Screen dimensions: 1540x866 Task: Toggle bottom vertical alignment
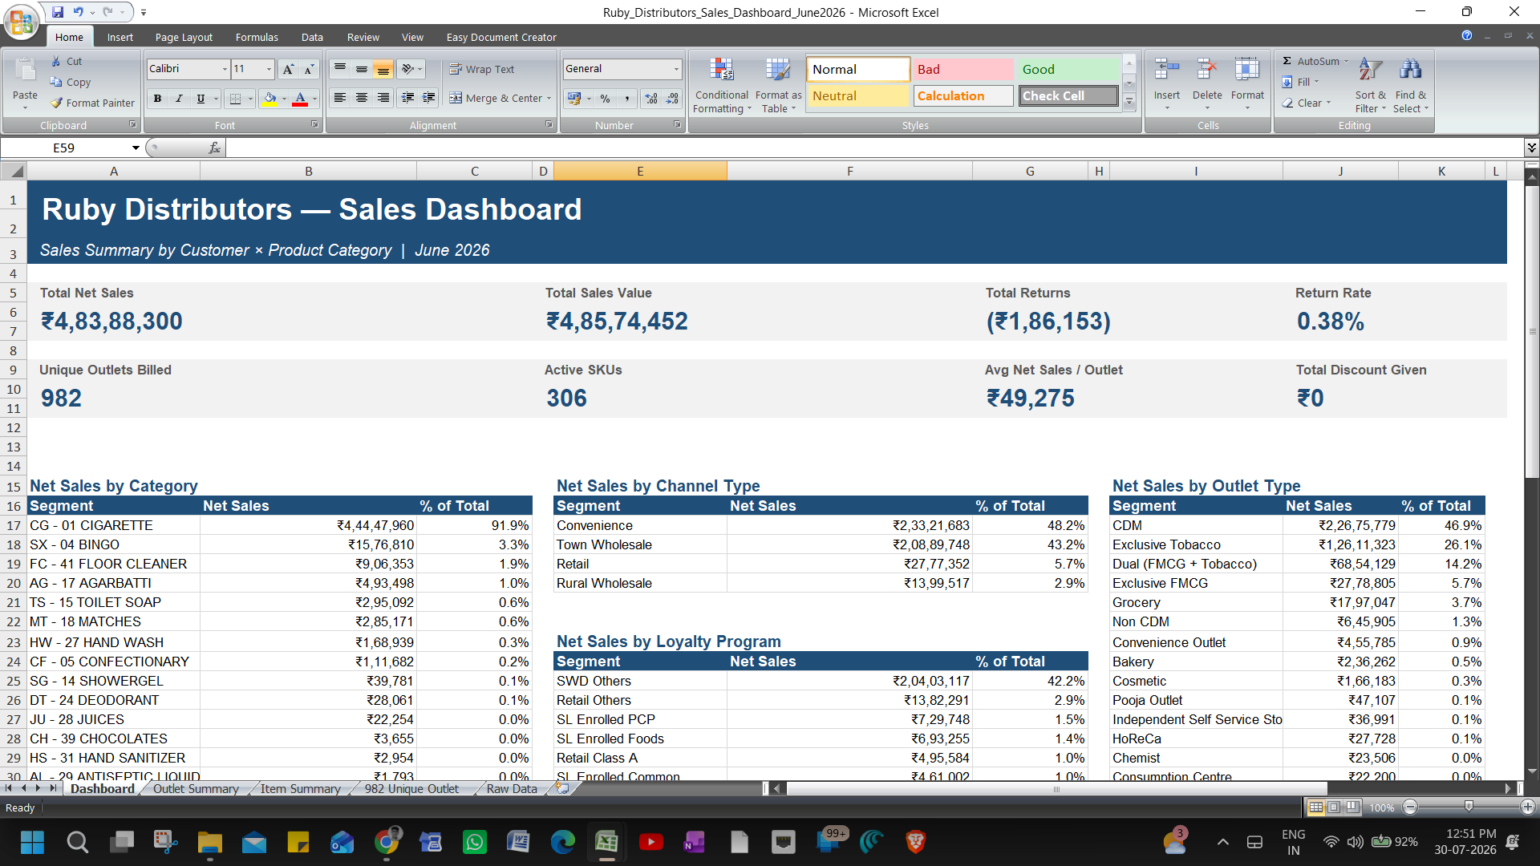click(x=383, y=69)
